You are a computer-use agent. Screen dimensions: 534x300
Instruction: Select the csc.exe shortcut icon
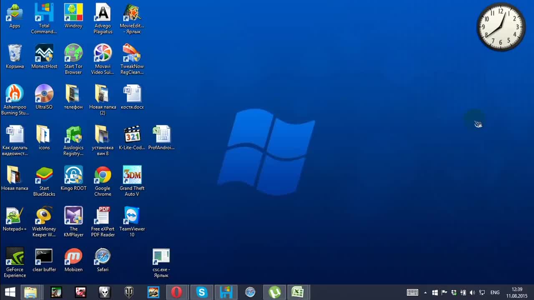click(161, 263)
